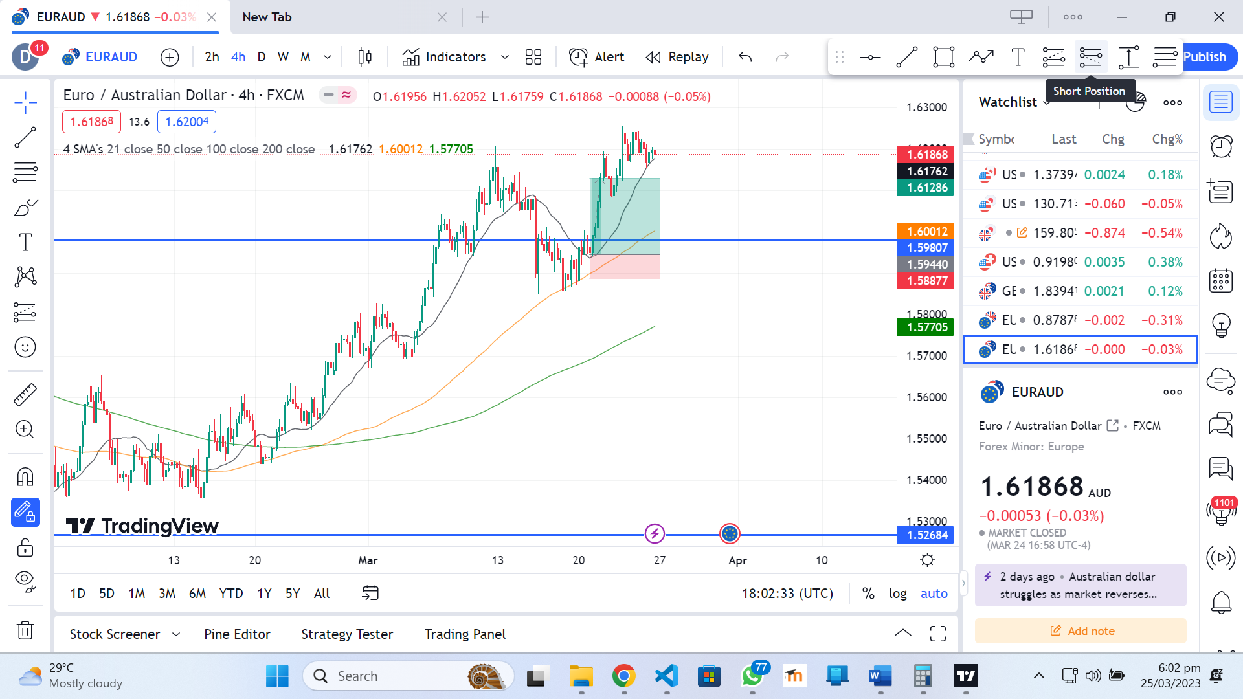Open candlestick chart style selector
This screenshot has height=699, width=1243.
click(x=365, y=57)
